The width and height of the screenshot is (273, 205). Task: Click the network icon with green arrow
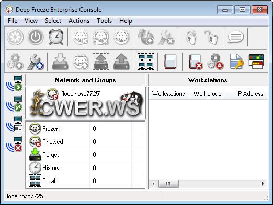pyautogui.click(x=14, y=83)
